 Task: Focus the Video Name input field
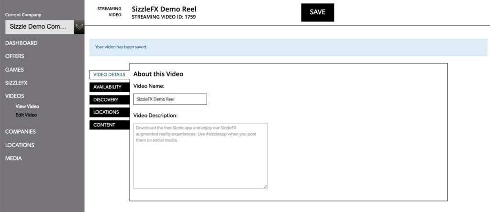coord(170,99)
